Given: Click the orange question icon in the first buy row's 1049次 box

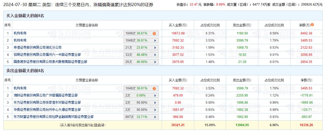Looking at the screenshot, I should click(x=154, y=33).
